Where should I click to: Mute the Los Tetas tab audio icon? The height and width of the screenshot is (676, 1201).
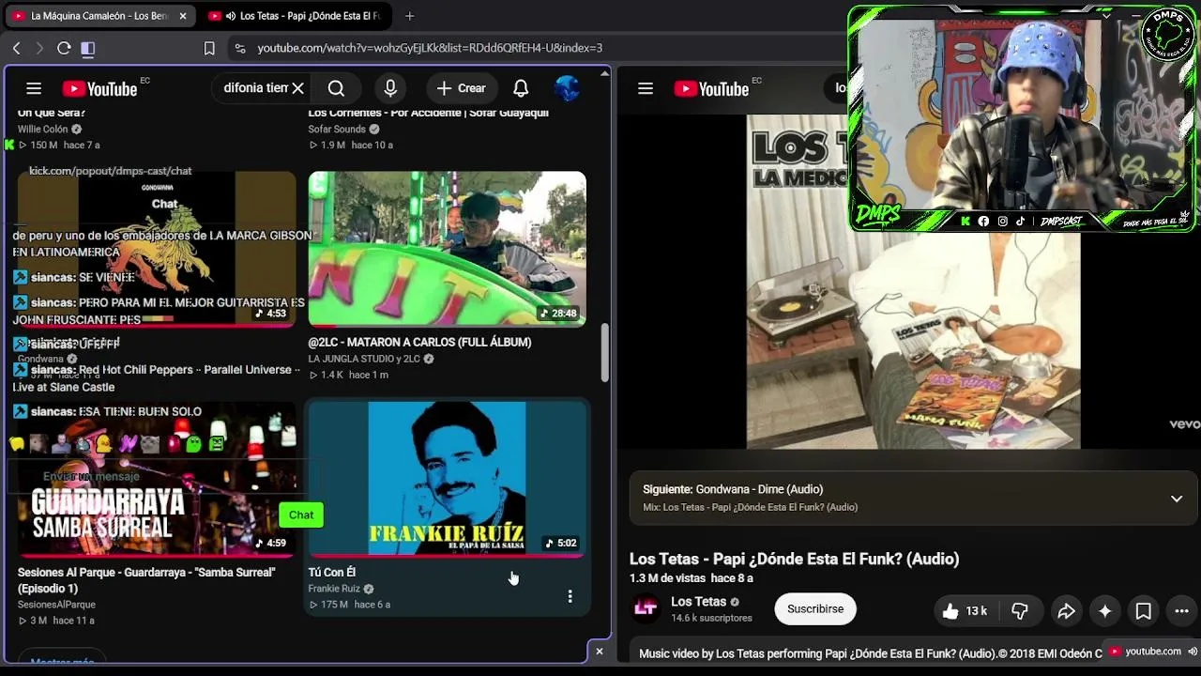tap(230, 16)
